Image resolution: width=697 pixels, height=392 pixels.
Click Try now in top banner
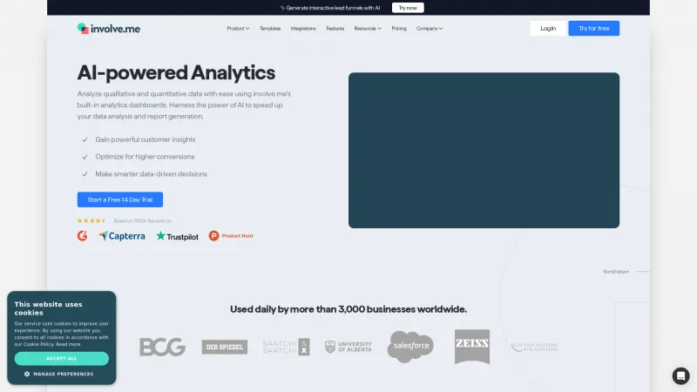(x=408, y=8)
